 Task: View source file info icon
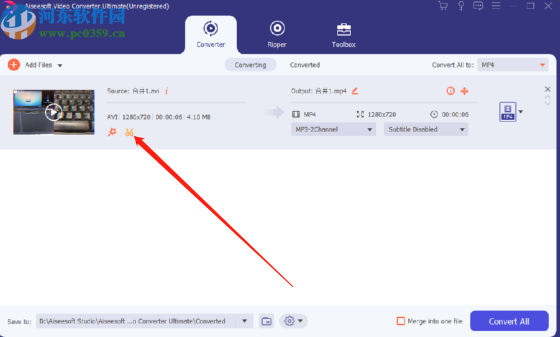tap(166, 91)
